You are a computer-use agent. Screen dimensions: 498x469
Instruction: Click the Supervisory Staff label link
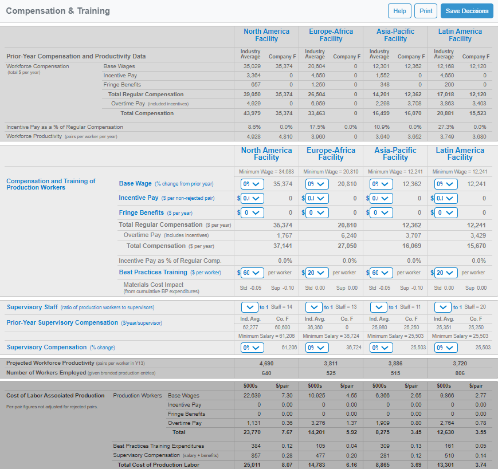32,308
